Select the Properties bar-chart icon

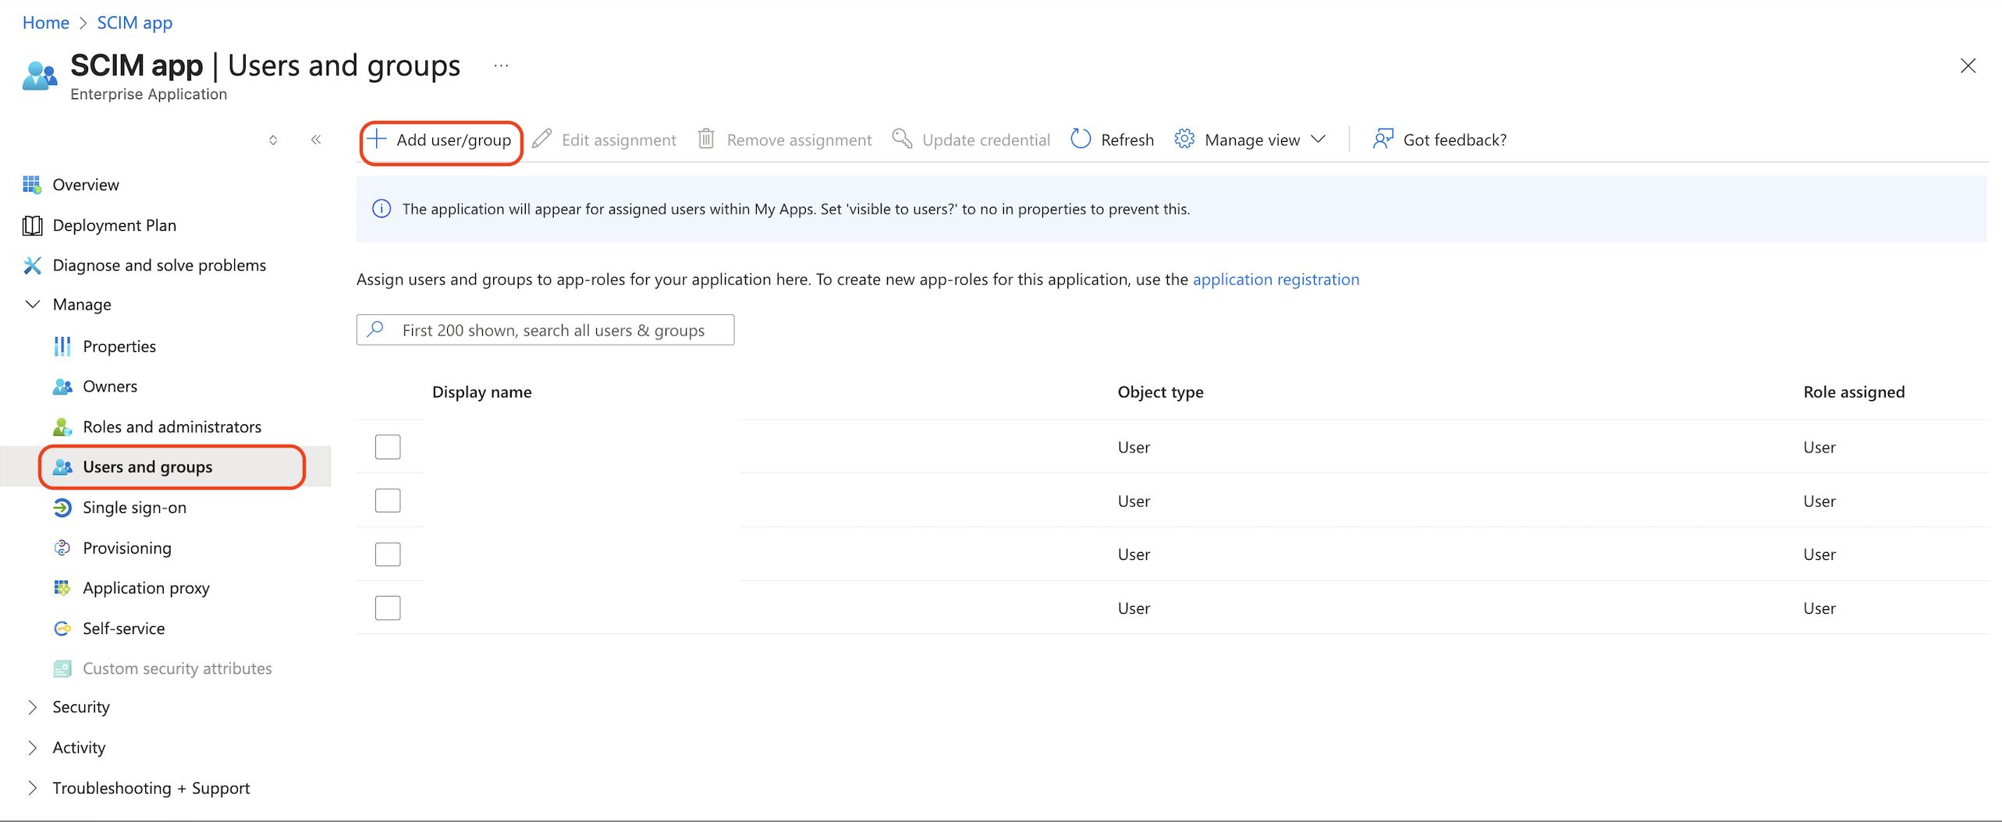[x=62, y=345]
